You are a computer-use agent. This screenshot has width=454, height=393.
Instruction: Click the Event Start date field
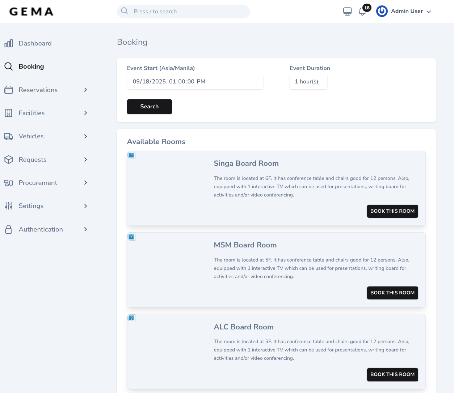point(195,82)
